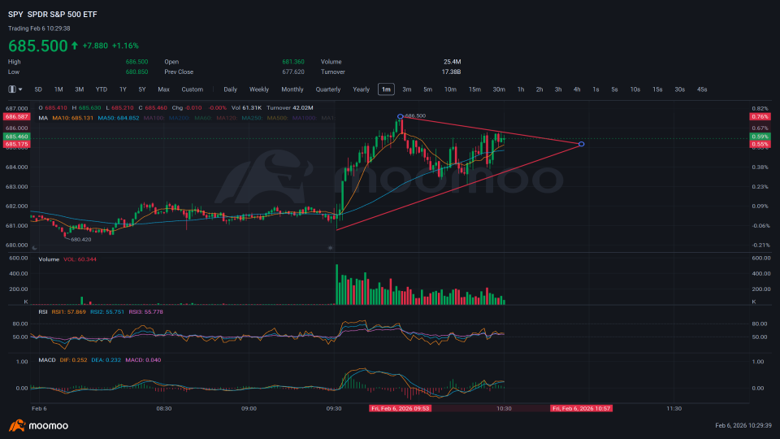Click the Turnover 17.38B value
Viewport: 780px width, 439px height.
pos(451,72)
